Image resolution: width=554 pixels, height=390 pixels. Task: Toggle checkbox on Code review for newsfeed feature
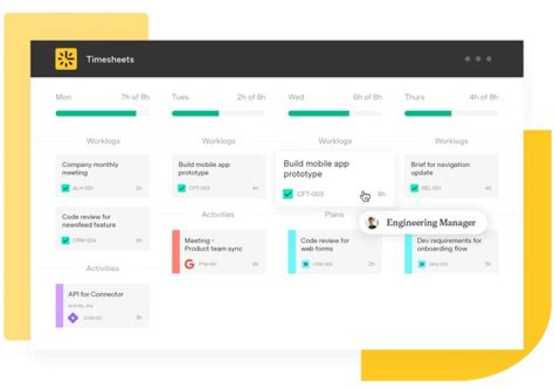coord(65,240)
